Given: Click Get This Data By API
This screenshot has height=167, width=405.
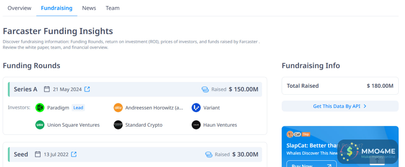Looking at the screenshot, I should [x=340, y=106].
